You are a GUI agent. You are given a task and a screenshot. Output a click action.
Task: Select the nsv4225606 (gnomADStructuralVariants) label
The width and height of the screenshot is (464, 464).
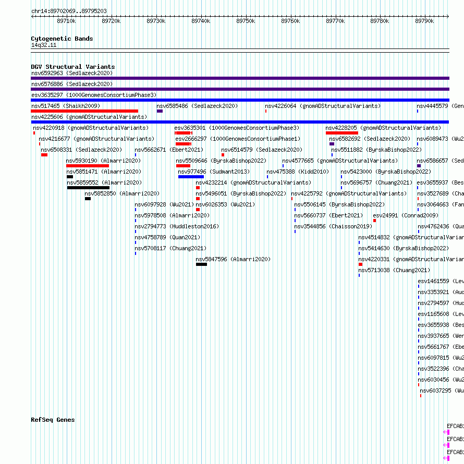pos(89,117)
